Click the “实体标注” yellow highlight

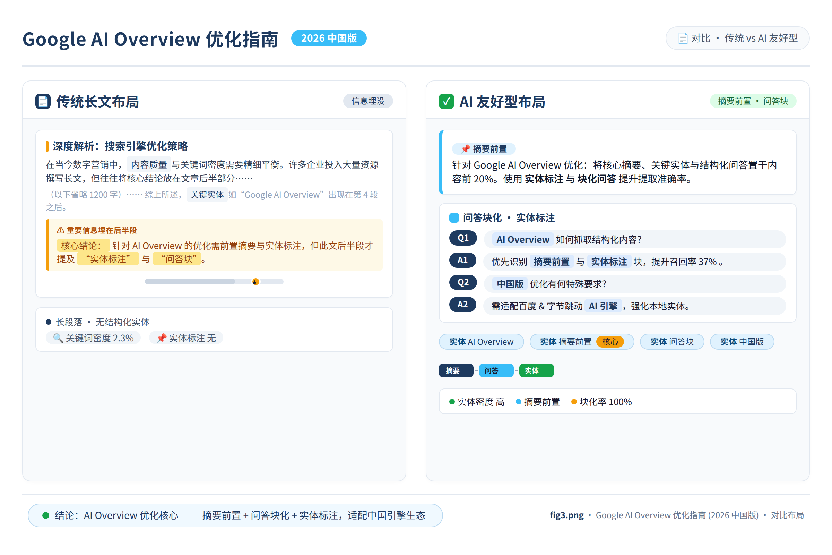[x=108, y=259]
